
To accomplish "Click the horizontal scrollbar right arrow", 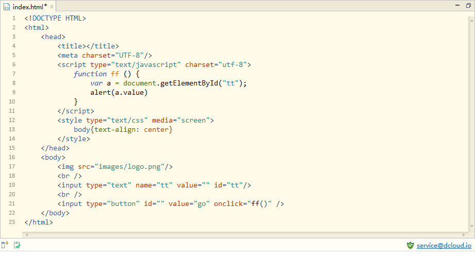I will (x=464, y=235).
